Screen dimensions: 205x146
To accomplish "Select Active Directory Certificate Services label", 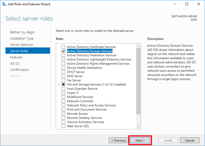I will 91,47.
